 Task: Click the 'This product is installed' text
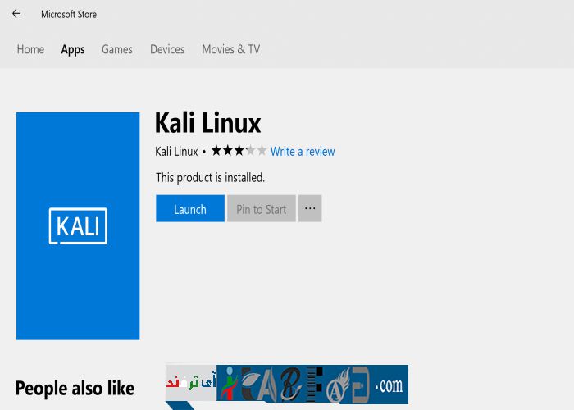(x=210, y=177)
